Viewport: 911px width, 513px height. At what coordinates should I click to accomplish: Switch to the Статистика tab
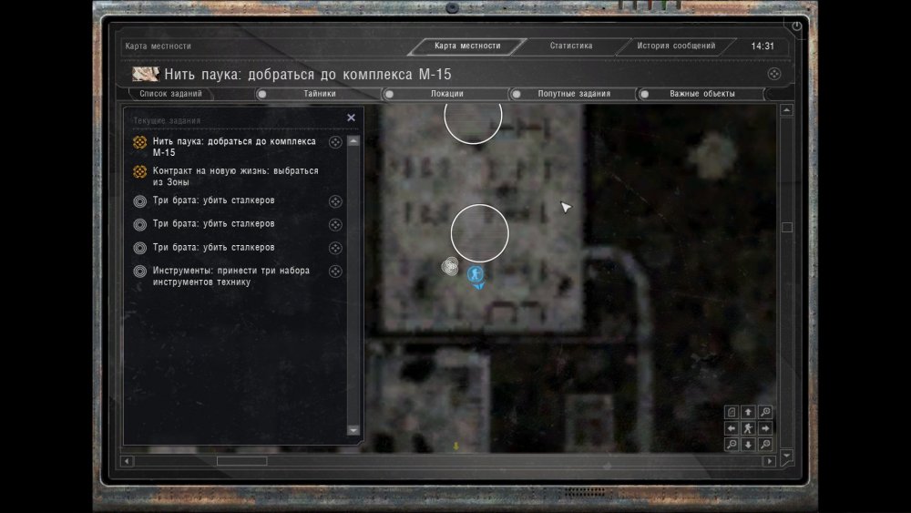(571, 46)
